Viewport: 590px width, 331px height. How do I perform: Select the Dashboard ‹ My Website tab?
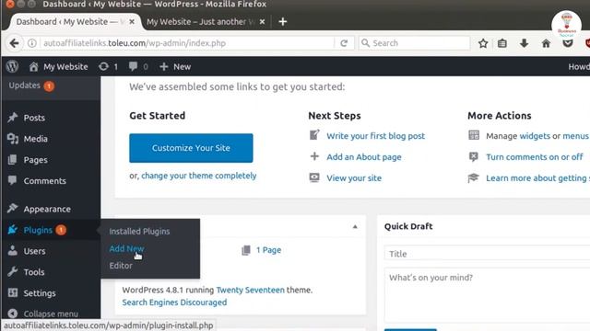[67, 22]
